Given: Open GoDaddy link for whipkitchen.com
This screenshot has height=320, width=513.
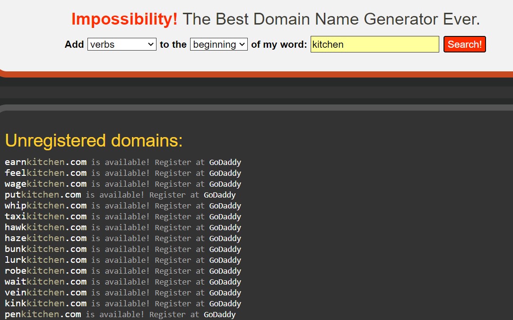Looking at the screenshot, I should coord(225,206).
